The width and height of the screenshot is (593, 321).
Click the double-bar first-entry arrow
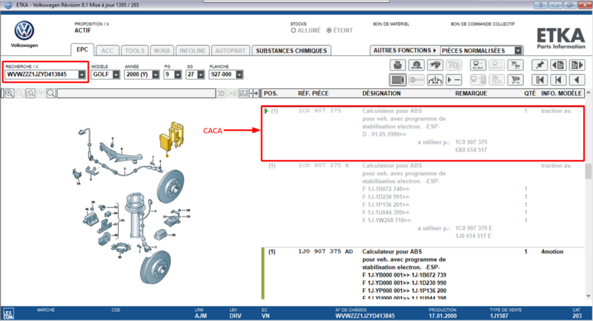click(540, 80)
